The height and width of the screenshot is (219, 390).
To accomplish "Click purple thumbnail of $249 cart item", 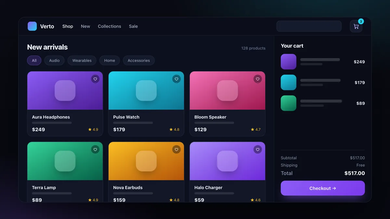I will point(289,62).
